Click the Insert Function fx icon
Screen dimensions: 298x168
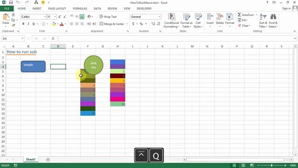click(x=53, y=38)
